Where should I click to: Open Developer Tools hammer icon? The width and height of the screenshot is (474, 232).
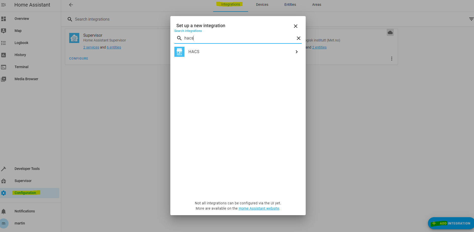tap(4, 169)
